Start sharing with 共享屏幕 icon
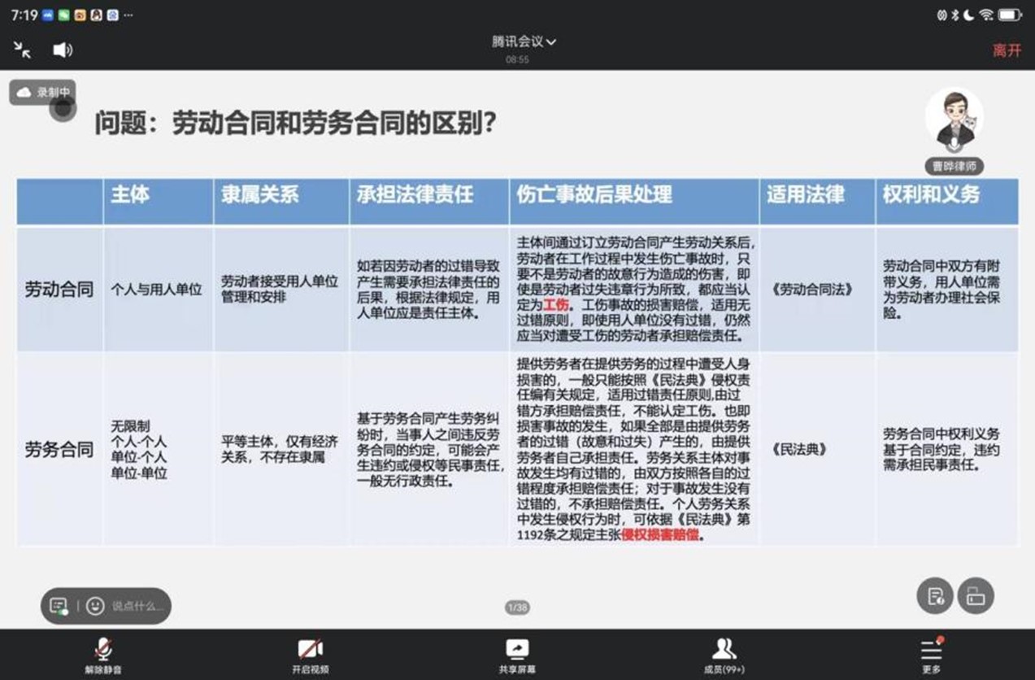This screenshot has width=1035, height=680. coord(517,649)
